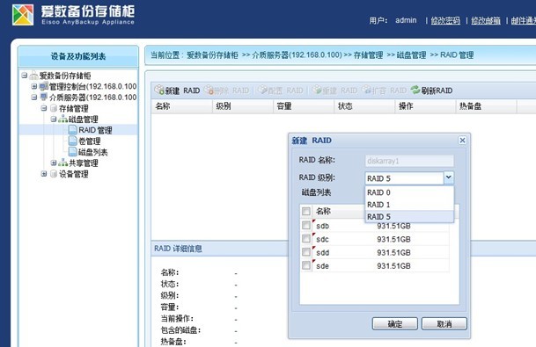Screen dimensions: 536x347
Task: Click the 取消 button in dialog
Action: click(444, 324)
